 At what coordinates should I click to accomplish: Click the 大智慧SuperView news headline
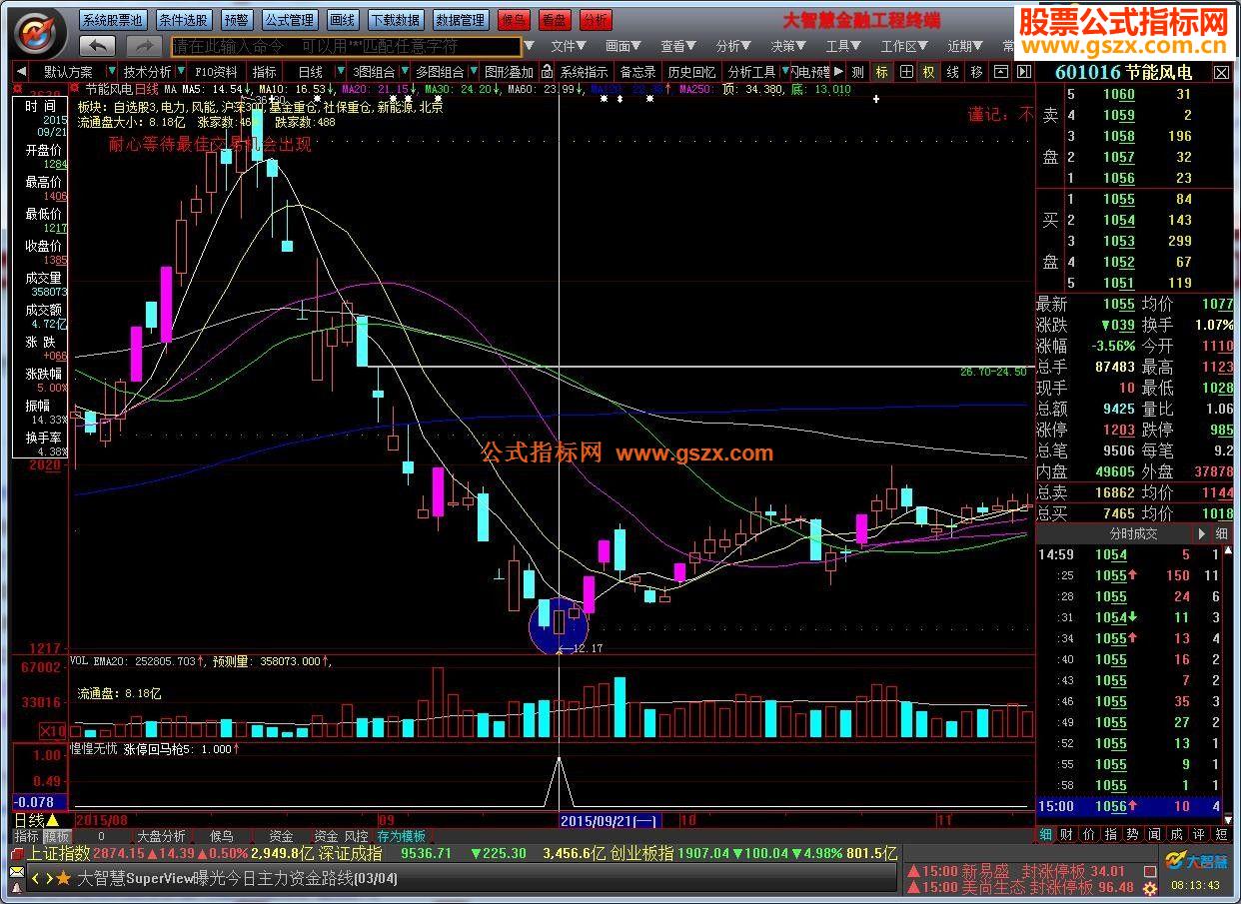pos(238,879)
